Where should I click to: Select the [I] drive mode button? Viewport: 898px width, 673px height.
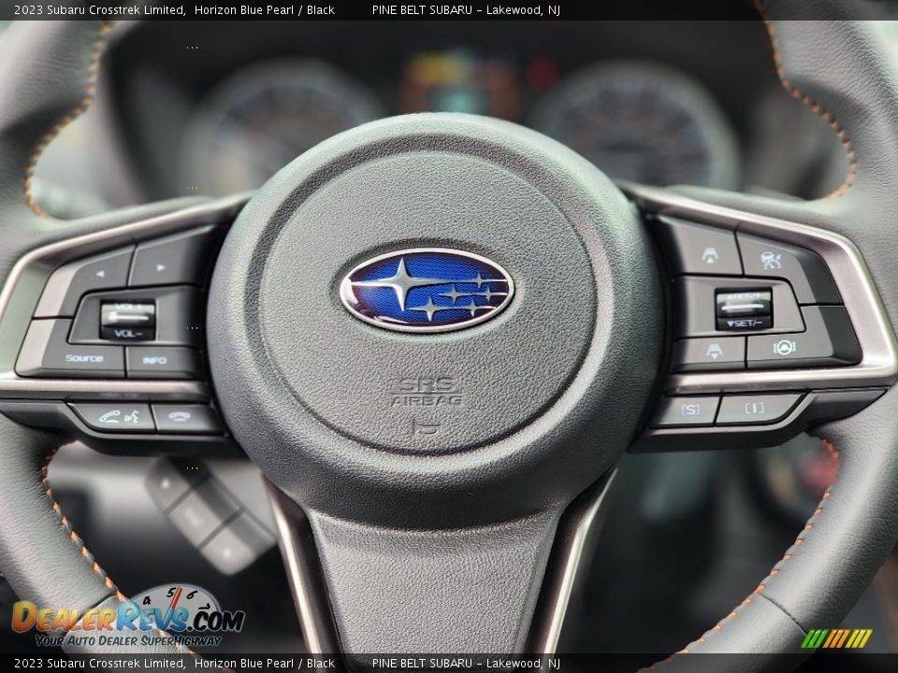coord(754,408)
